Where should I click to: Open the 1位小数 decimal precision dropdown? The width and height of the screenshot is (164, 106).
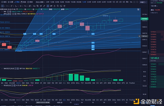point(154,6)
